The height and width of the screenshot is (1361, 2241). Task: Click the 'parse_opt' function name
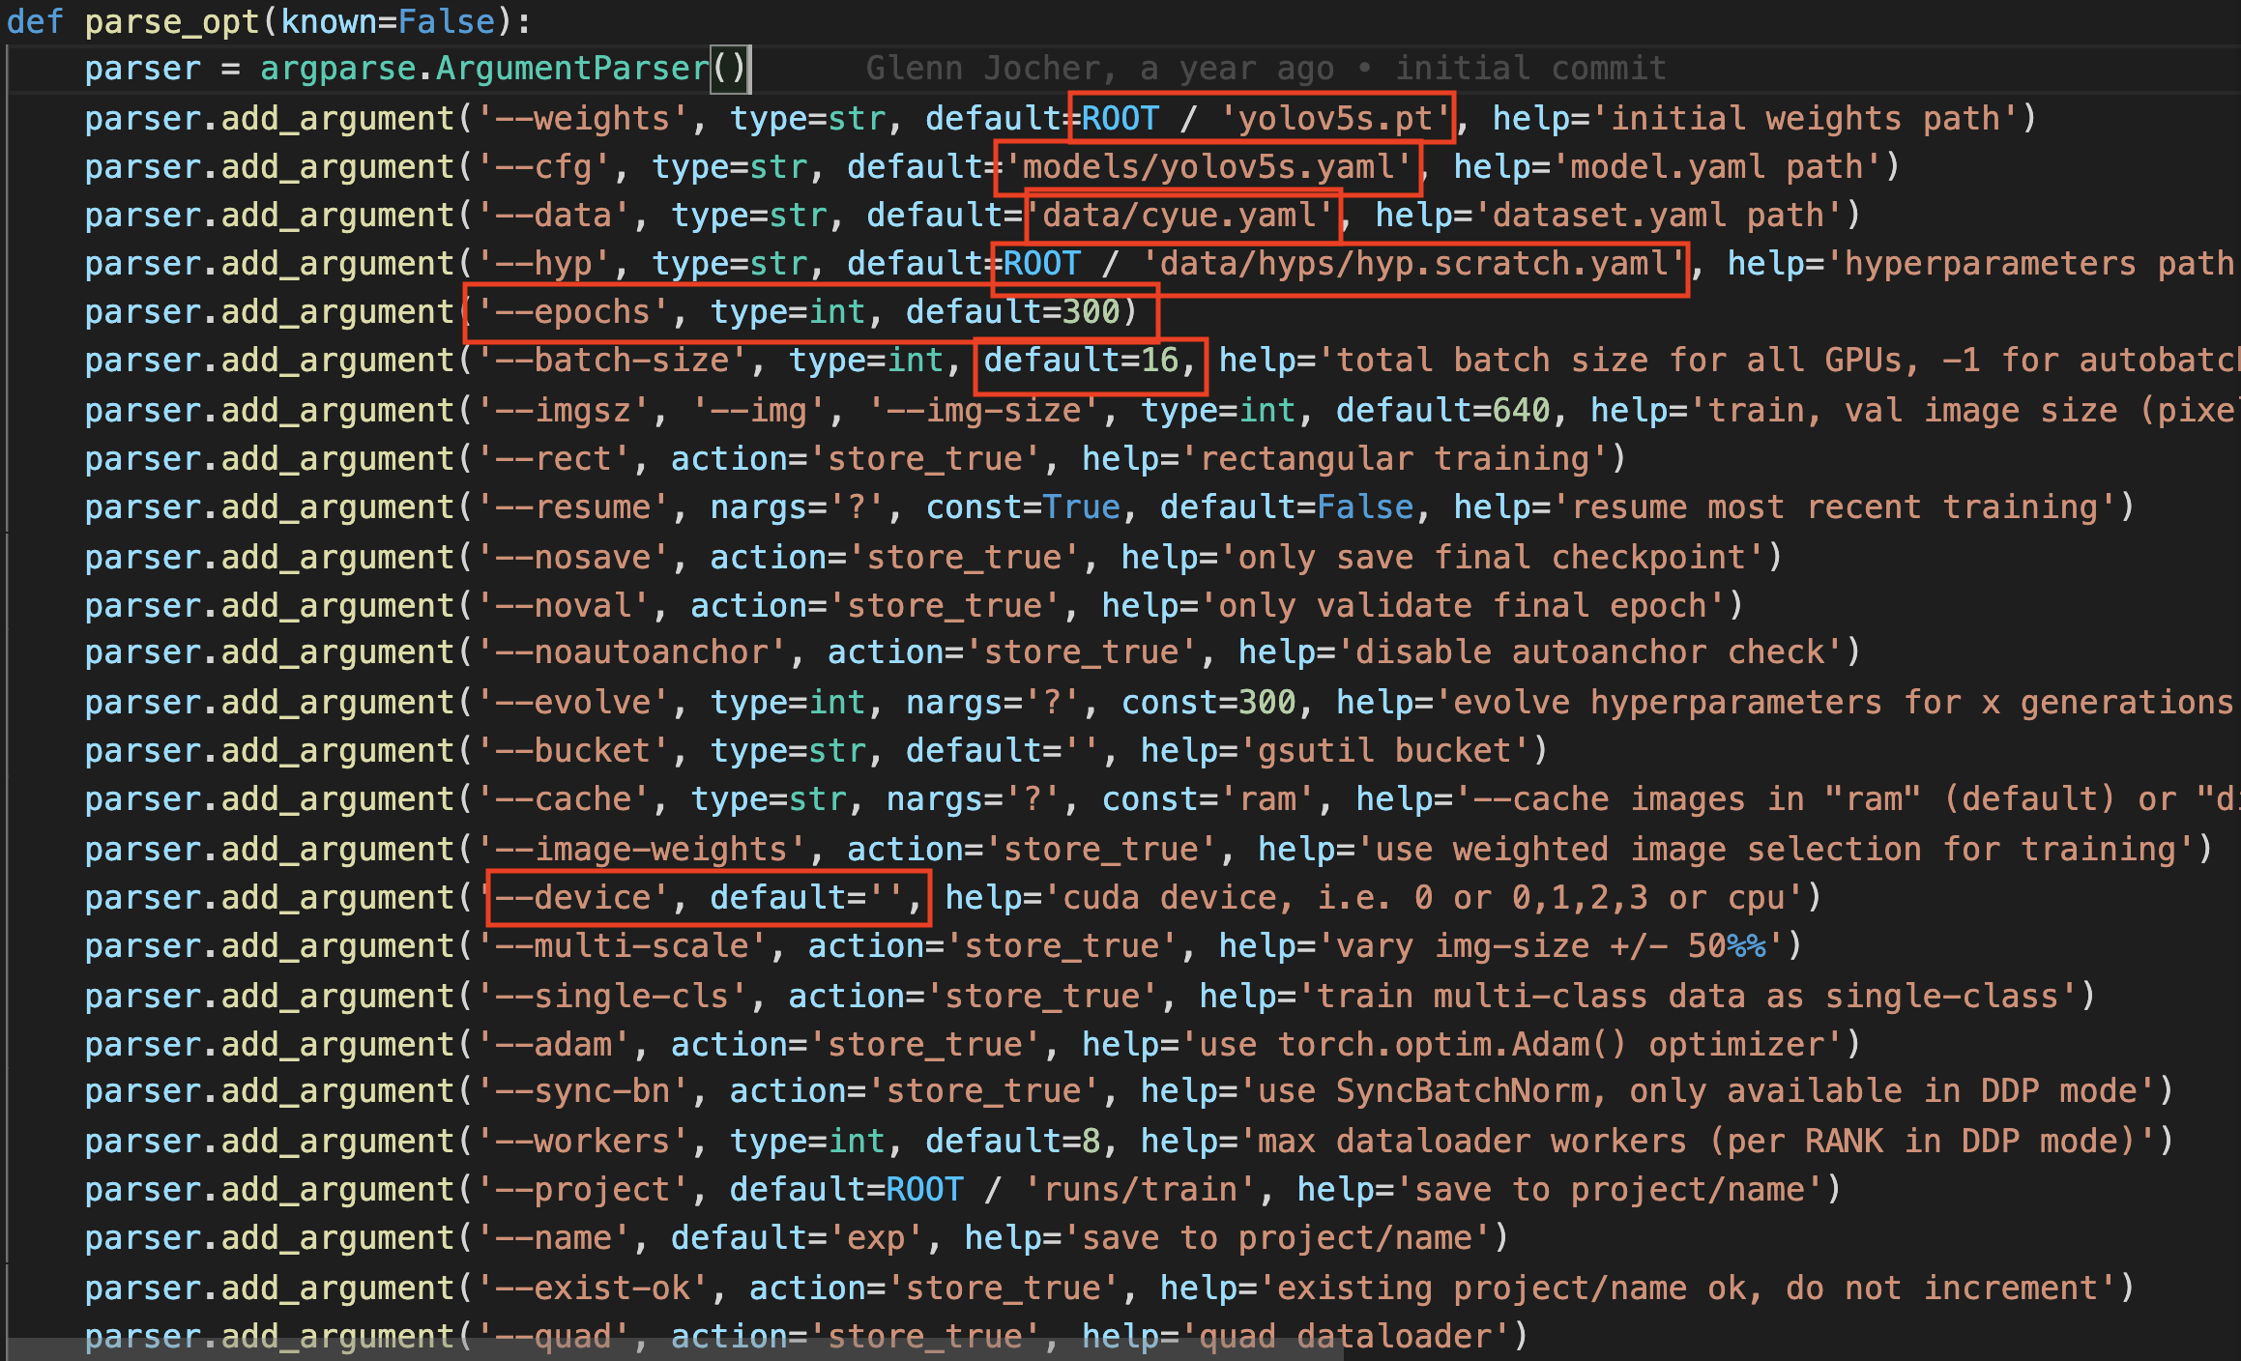(x=172, y=21)
